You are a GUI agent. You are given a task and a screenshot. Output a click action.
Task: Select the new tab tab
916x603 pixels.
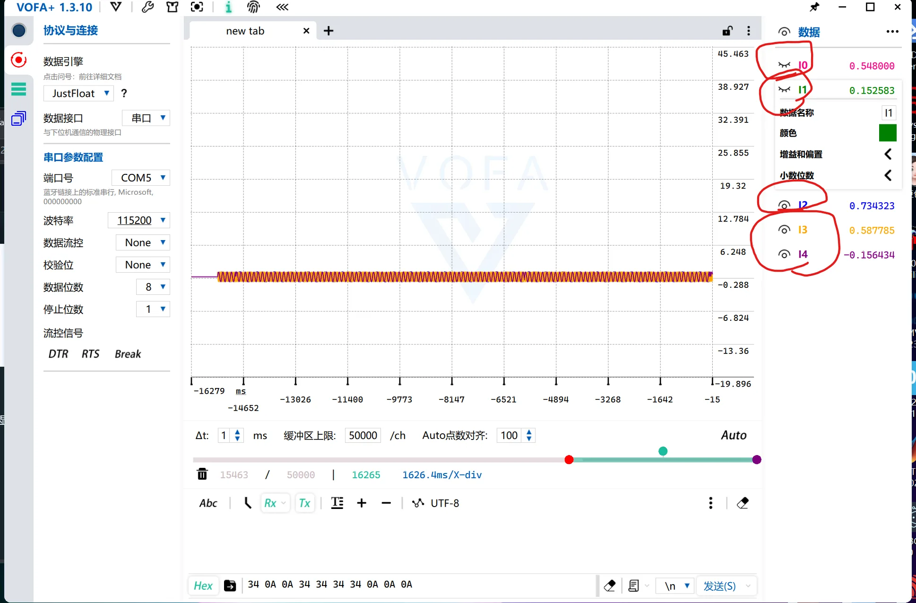click(245, 31)
